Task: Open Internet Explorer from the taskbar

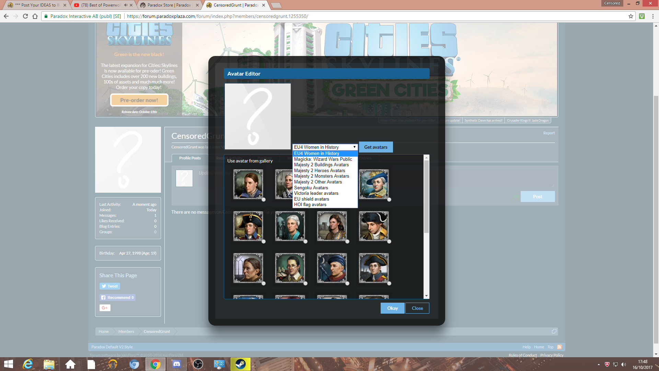Action: (x=28, y=364)
